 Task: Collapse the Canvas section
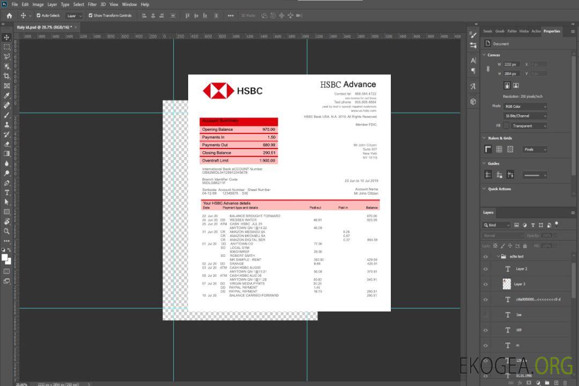pyautogui.click(x=484, y=55)
